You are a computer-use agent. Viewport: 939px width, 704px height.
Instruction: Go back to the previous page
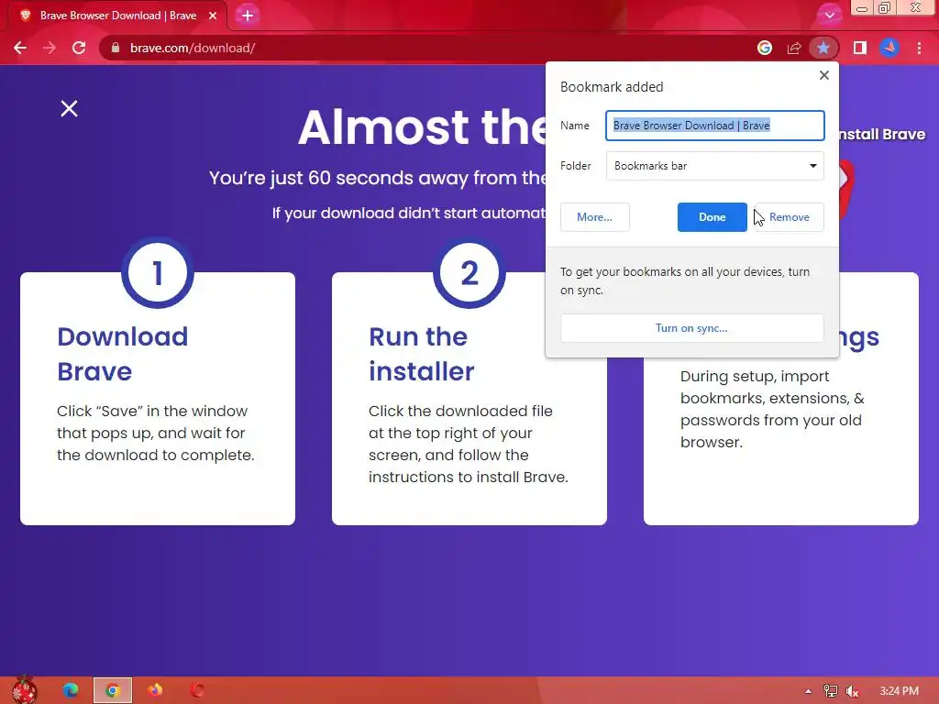pyautogui.click(x=20, y=48)
